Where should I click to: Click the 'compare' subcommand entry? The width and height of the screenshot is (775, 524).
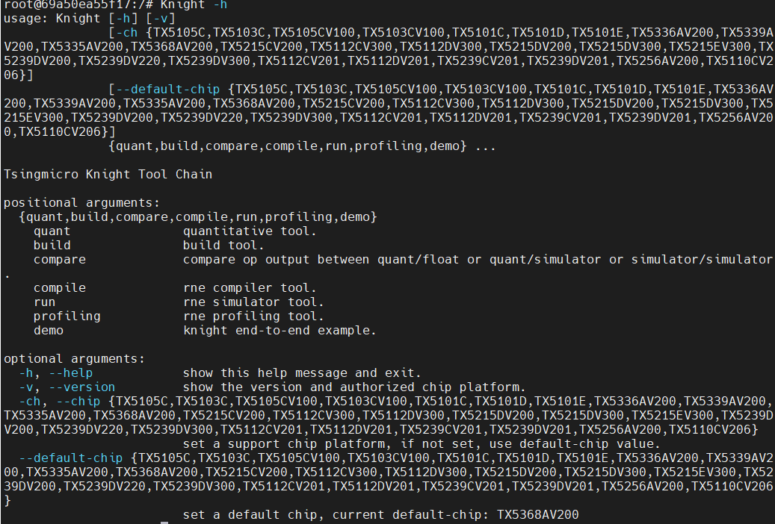[59, 260]
